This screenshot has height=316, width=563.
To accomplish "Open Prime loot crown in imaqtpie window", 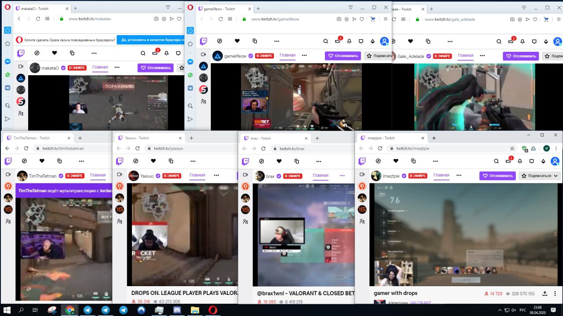I will pos(508,162).
